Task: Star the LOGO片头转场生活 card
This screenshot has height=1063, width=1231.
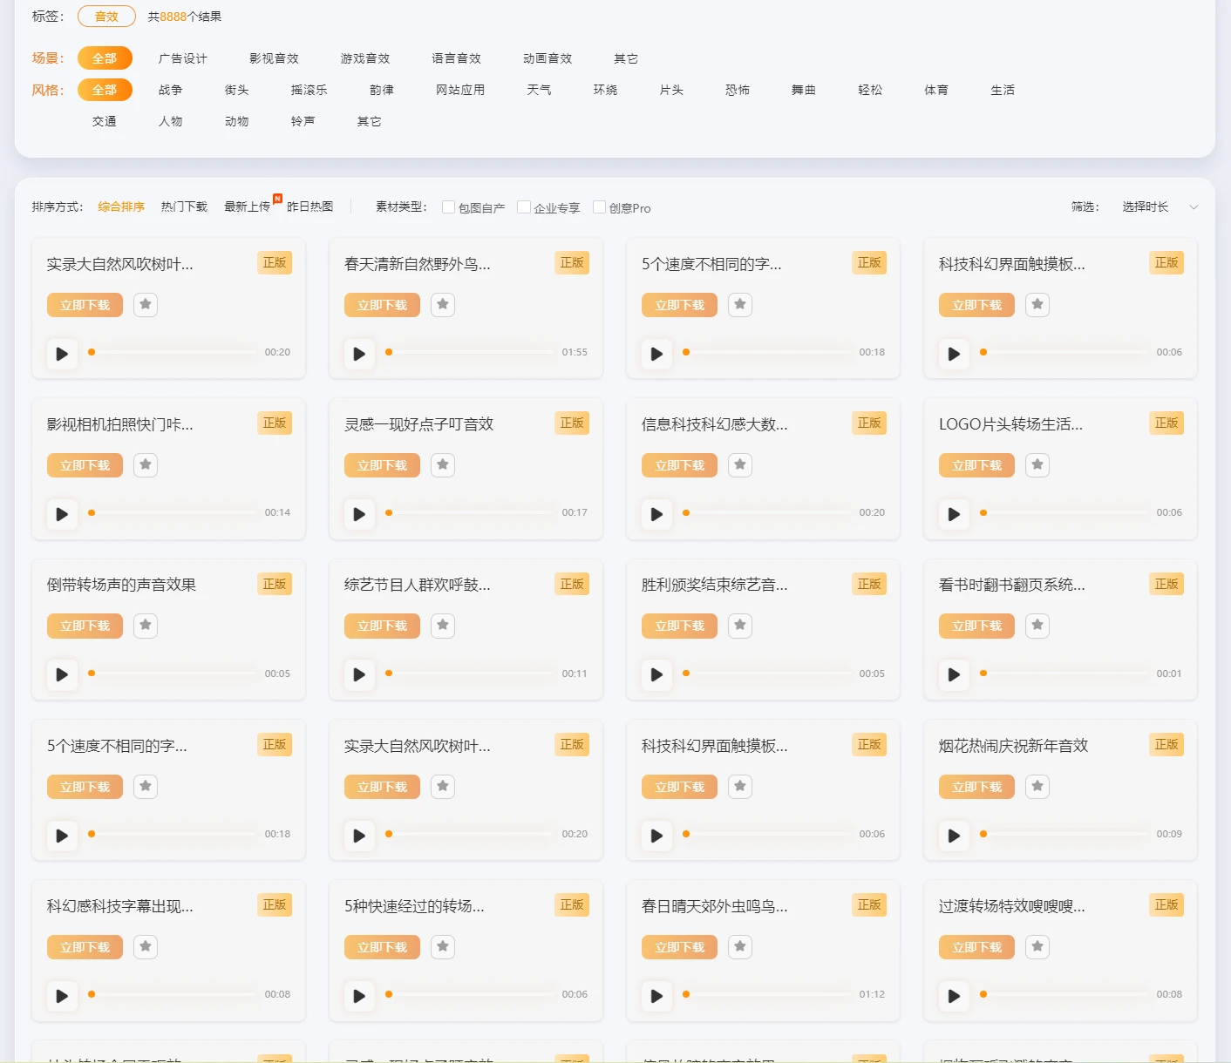Action: (1037, 465)
